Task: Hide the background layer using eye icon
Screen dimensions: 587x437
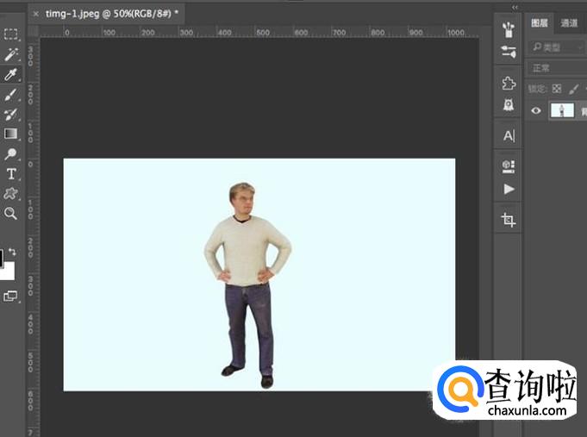Action: tap(537, 110)
